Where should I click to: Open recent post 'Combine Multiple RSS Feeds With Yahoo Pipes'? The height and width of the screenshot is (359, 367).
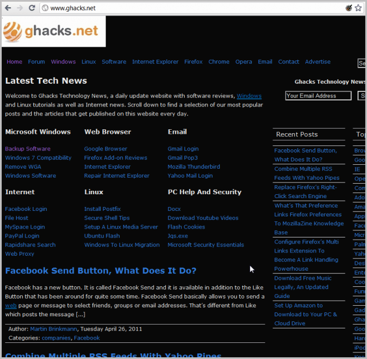point(306,173)
